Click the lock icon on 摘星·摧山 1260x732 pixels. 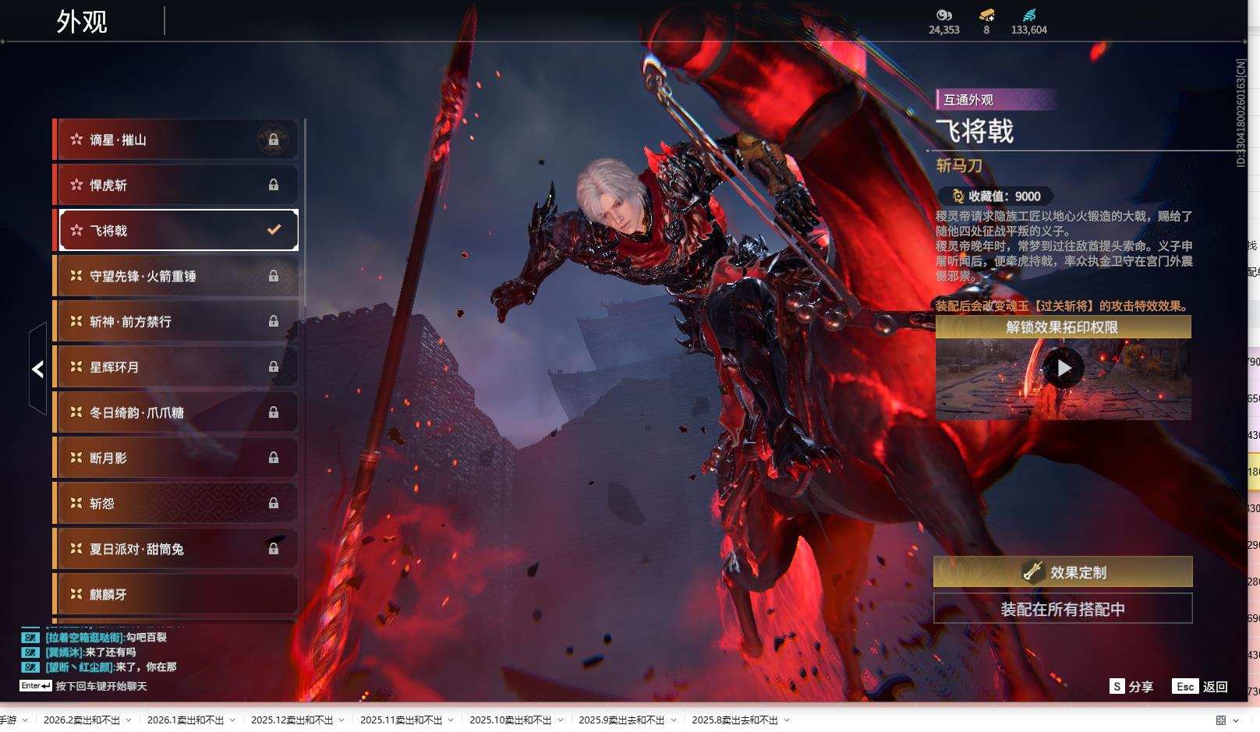[x=274, y=140]
